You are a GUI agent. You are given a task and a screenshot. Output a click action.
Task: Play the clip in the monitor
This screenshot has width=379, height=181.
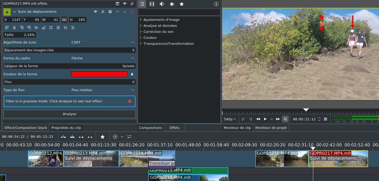click(x=265, y=119)
